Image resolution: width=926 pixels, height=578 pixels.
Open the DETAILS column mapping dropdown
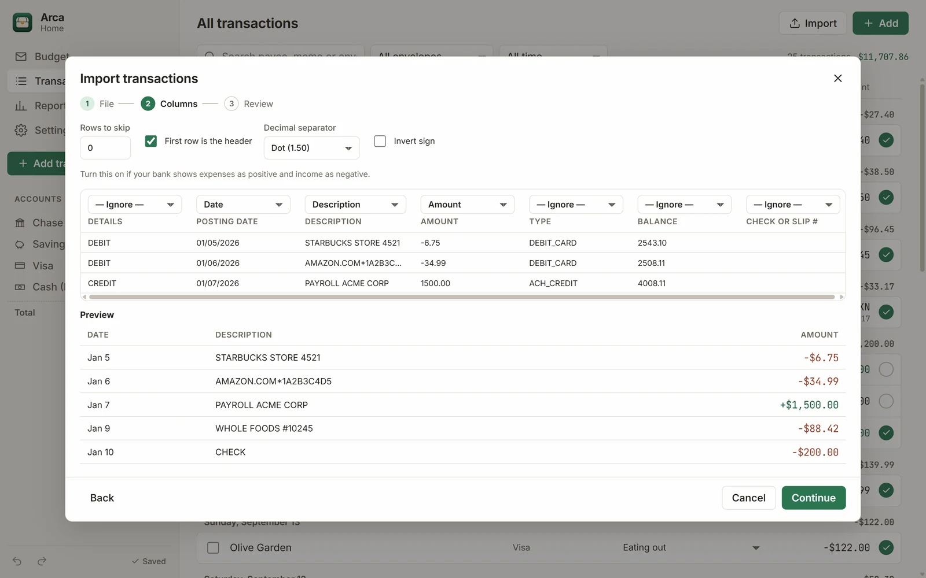[135, 205]
